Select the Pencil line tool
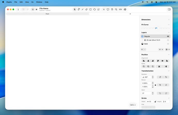 coord(83,9)
